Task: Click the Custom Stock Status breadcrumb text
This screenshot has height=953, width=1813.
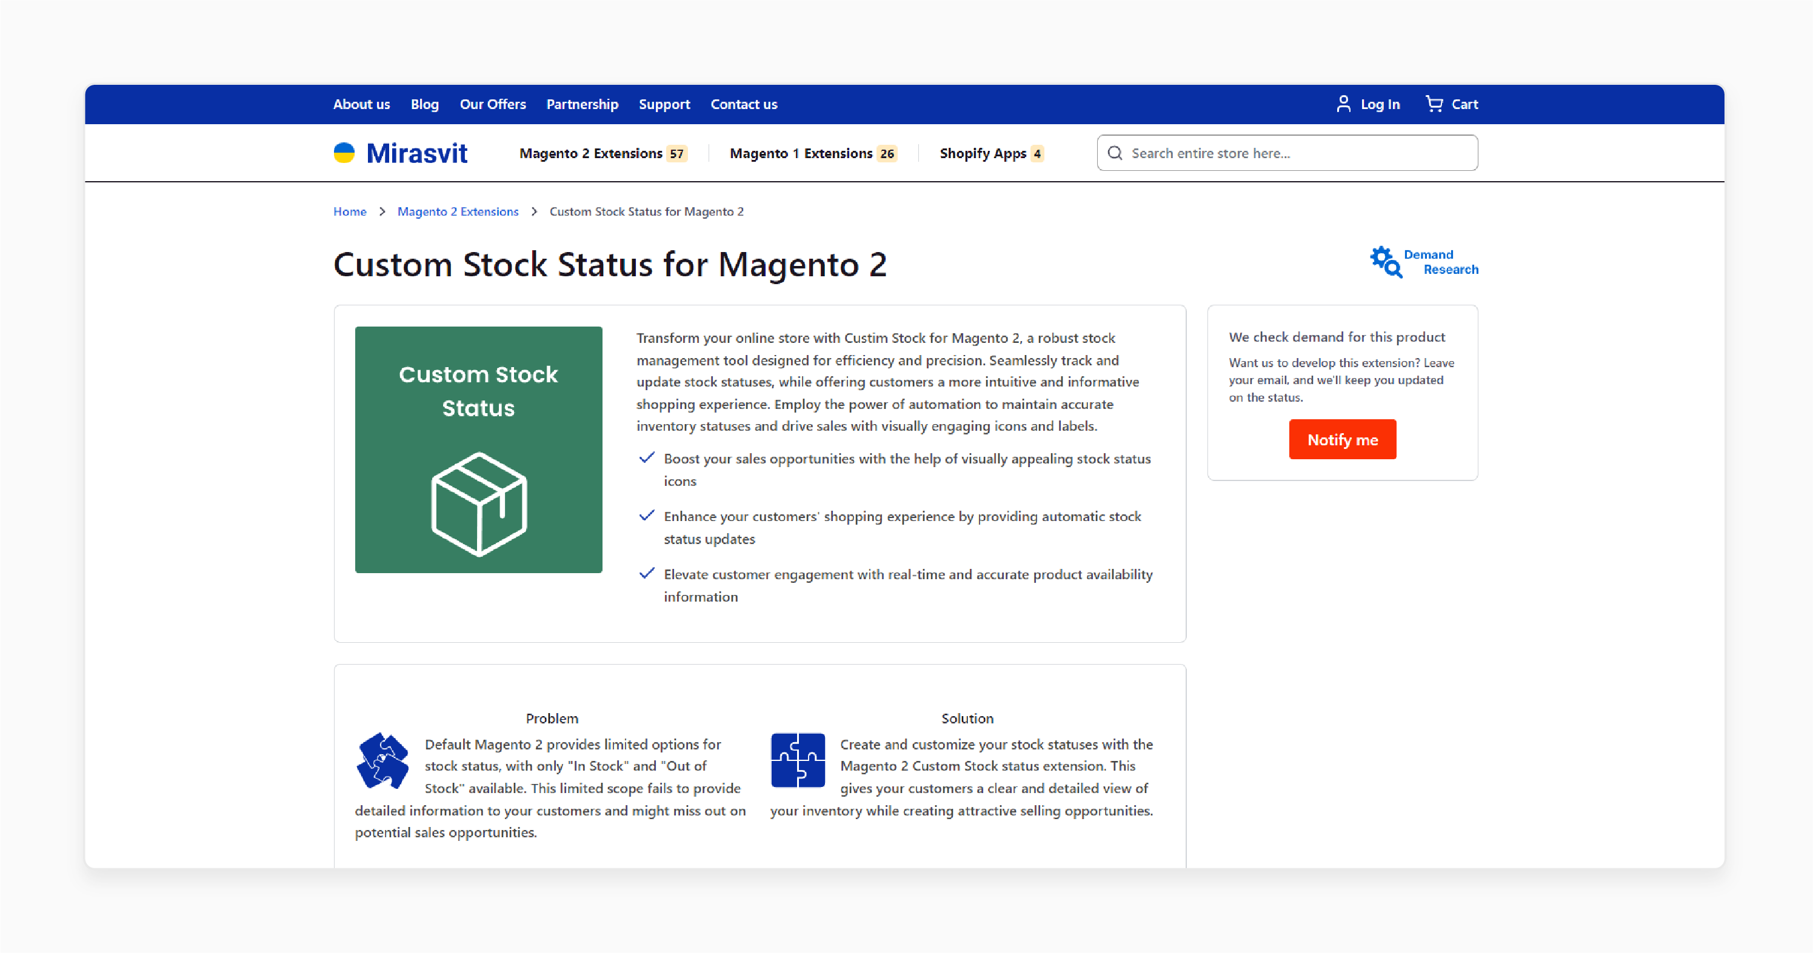Action: coord(646,211)
